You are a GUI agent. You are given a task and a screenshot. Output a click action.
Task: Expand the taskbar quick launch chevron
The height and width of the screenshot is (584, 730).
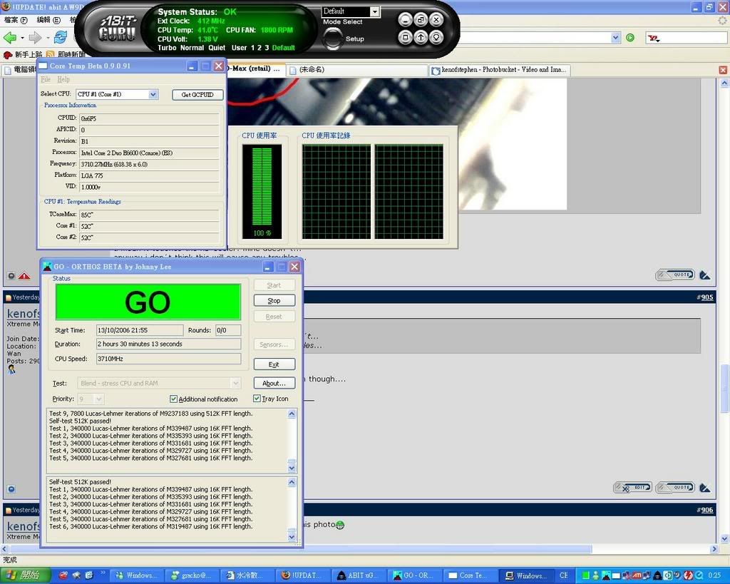(x=103, y=573)
